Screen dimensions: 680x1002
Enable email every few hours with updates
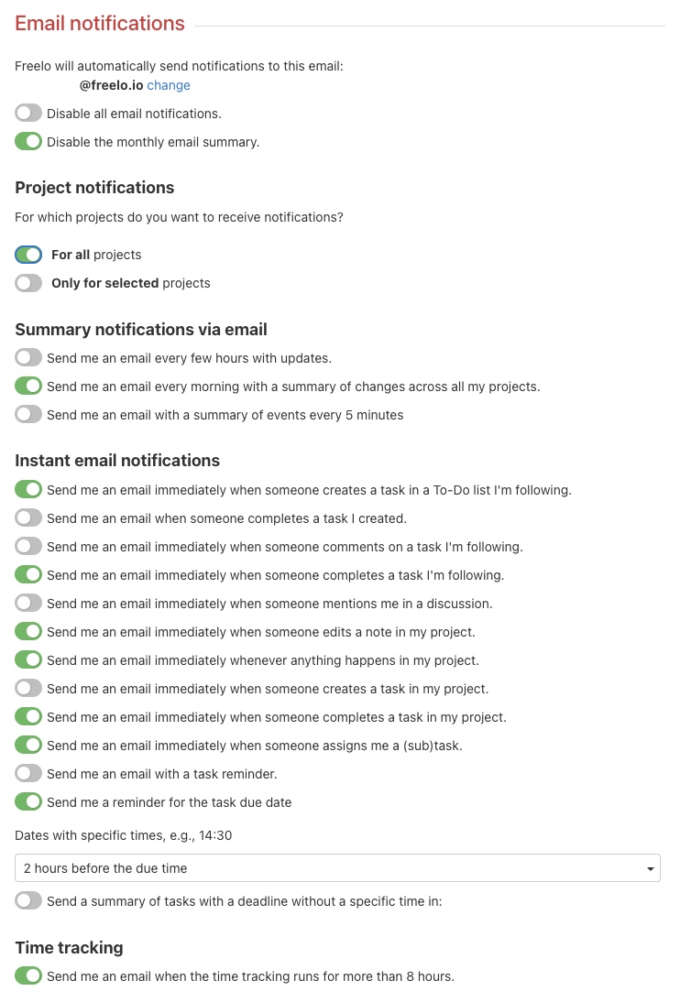28,358
